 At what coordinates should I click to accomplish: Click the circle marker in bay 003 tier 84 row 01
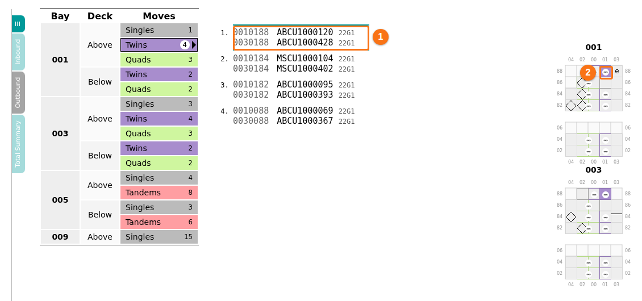coord(606,218)
